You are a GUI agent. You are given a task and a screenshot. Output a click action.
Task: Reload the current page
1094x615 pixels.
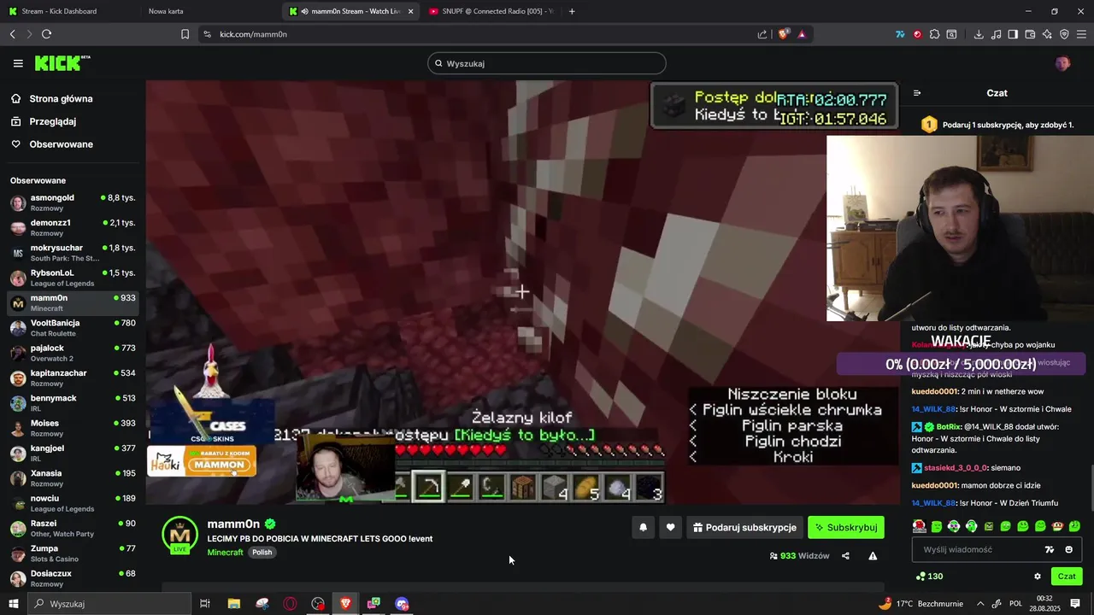click(46, 34)
